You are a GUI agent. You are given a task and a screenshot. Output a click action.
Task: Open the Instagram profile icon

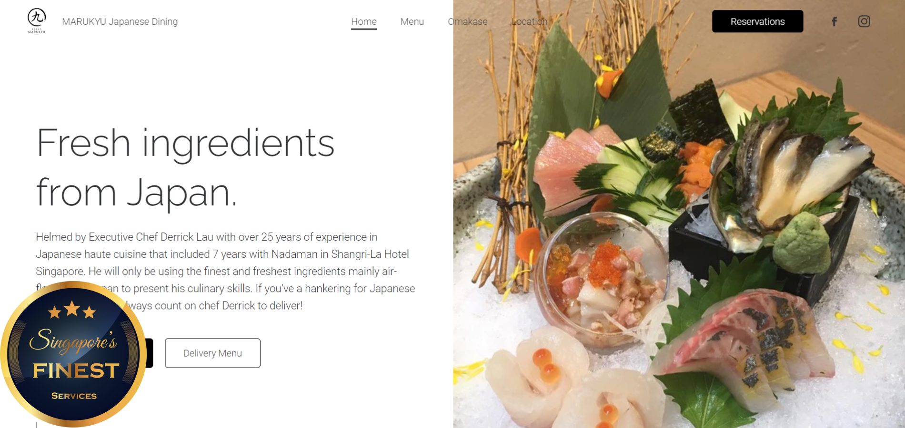click(x=864, y=21)
